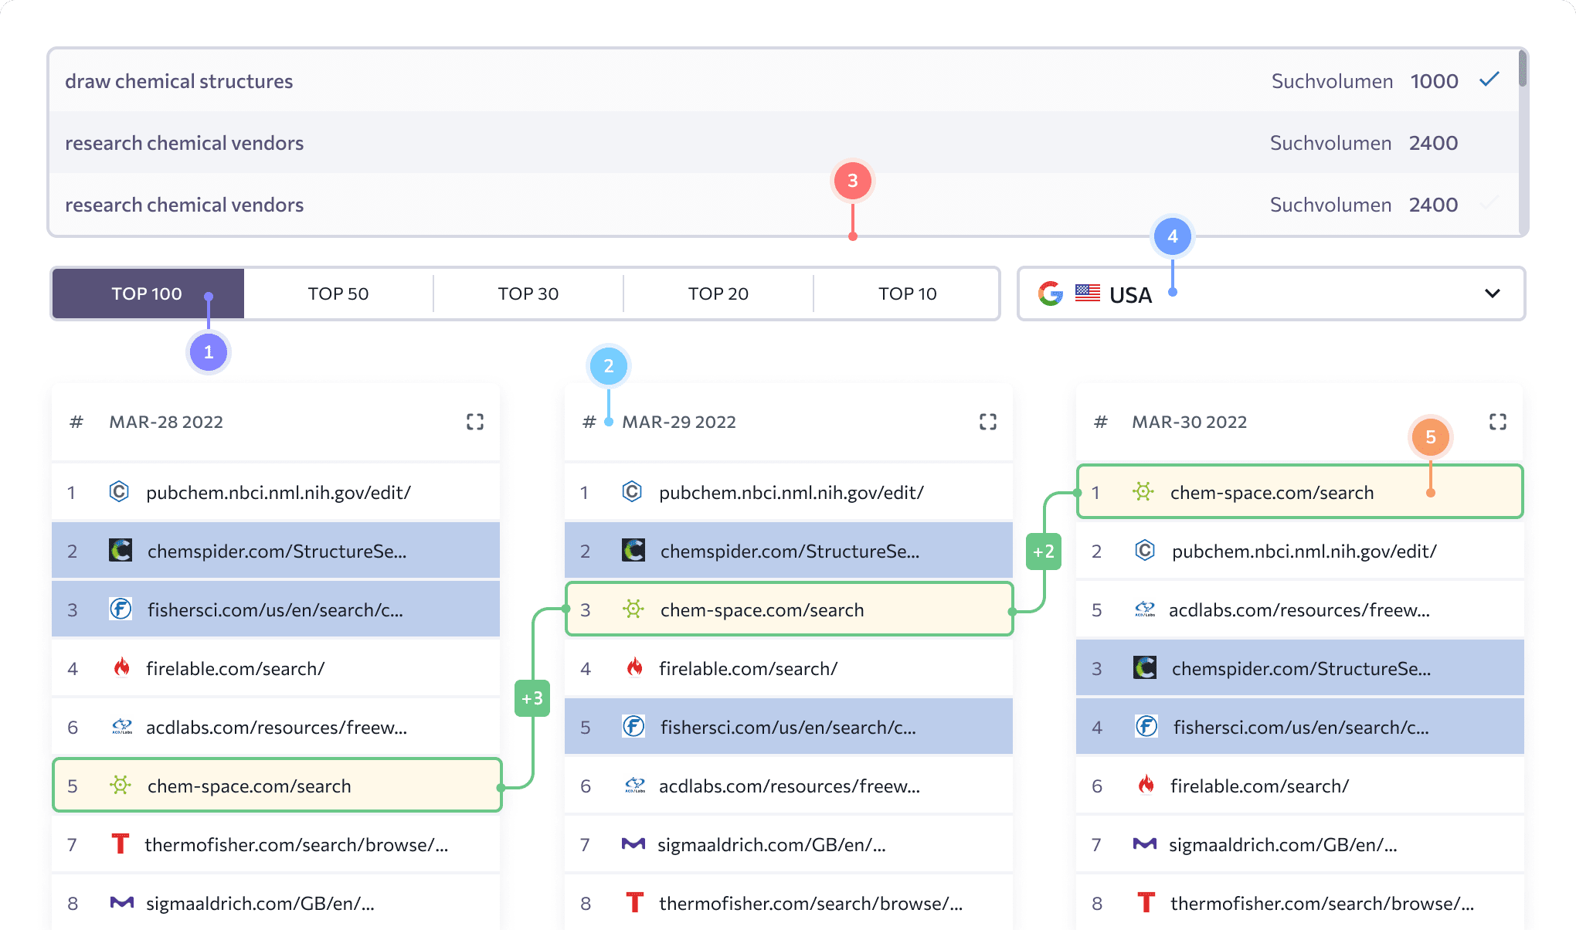Open firelable.com/search/ link in MAR-30 column
The width and height of the screenshot is (1576, 930).
point(1259,786)
